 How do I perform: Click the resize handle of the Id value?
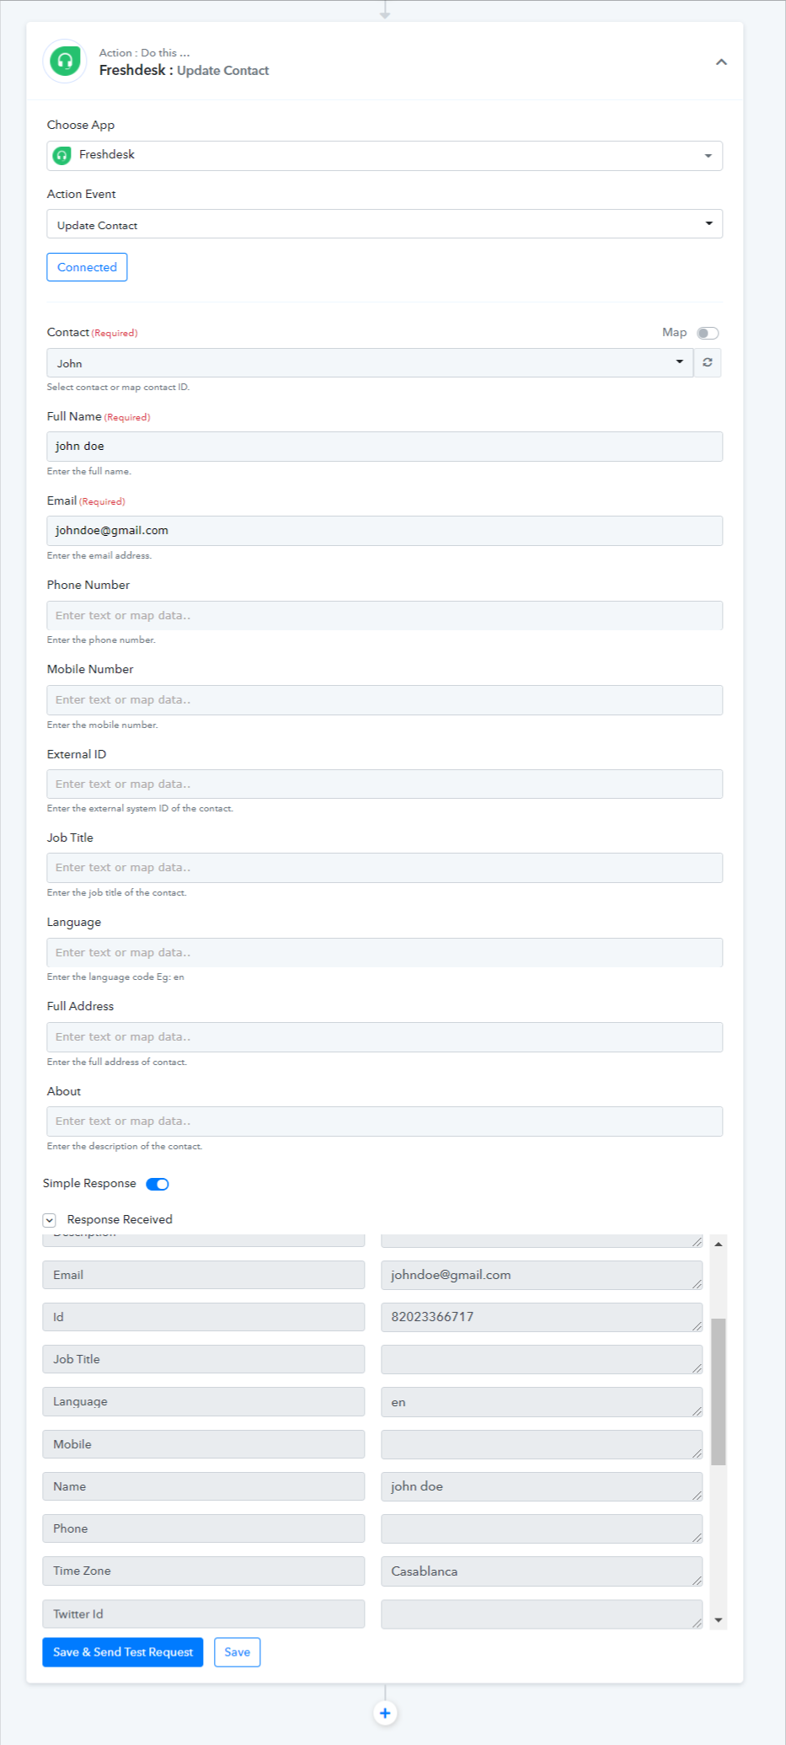697,1326
